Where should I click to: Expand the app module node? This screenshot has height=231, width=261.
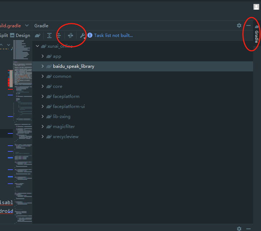click(x=43, y=56)
